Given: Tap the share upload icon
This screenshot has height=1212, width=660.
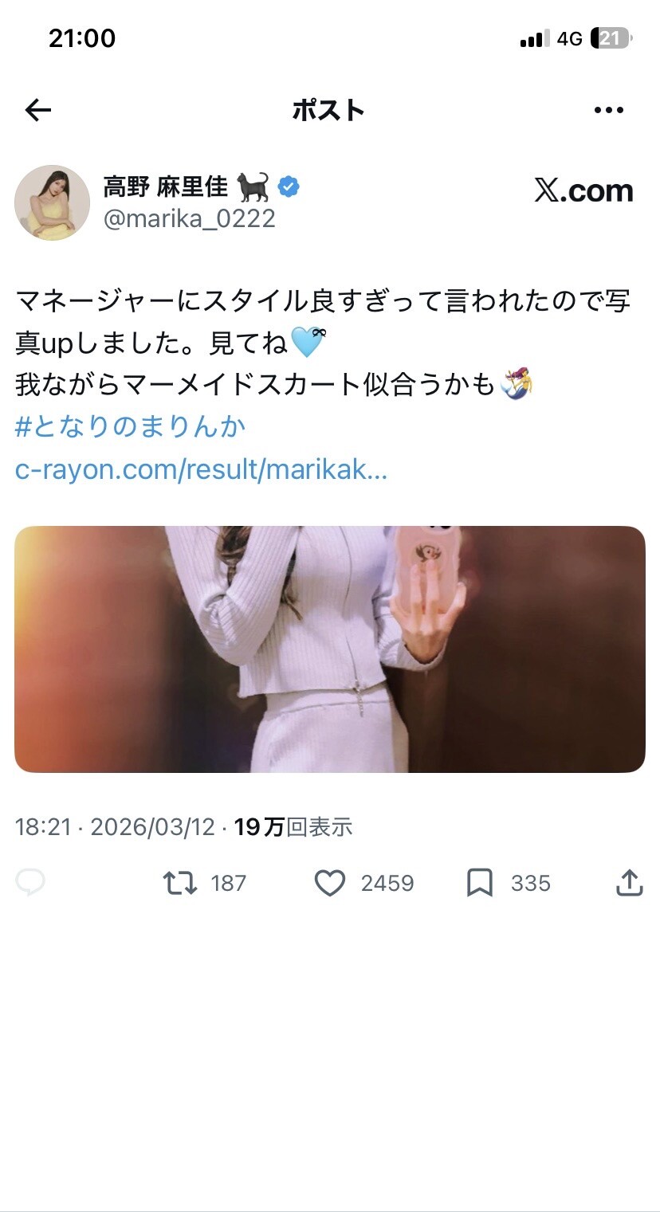Looking at the screenshot, I should pos(630,883).
